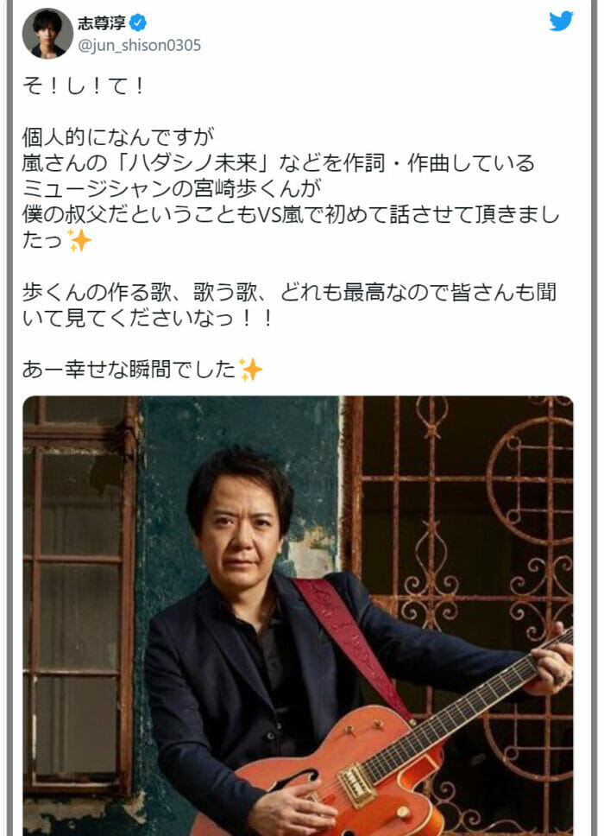Image resolution: width=604 pixels, height=836 pixels.
Task: Click the sparkle emoji after 瞬間でした
Action: tap(250, 370)
